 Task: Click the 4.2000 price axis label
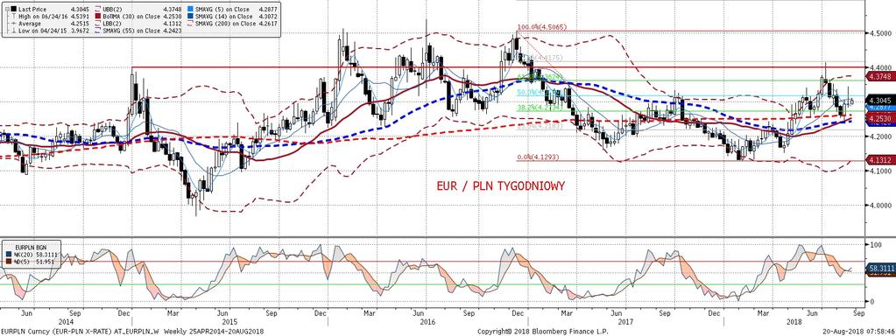pos(880,136)
